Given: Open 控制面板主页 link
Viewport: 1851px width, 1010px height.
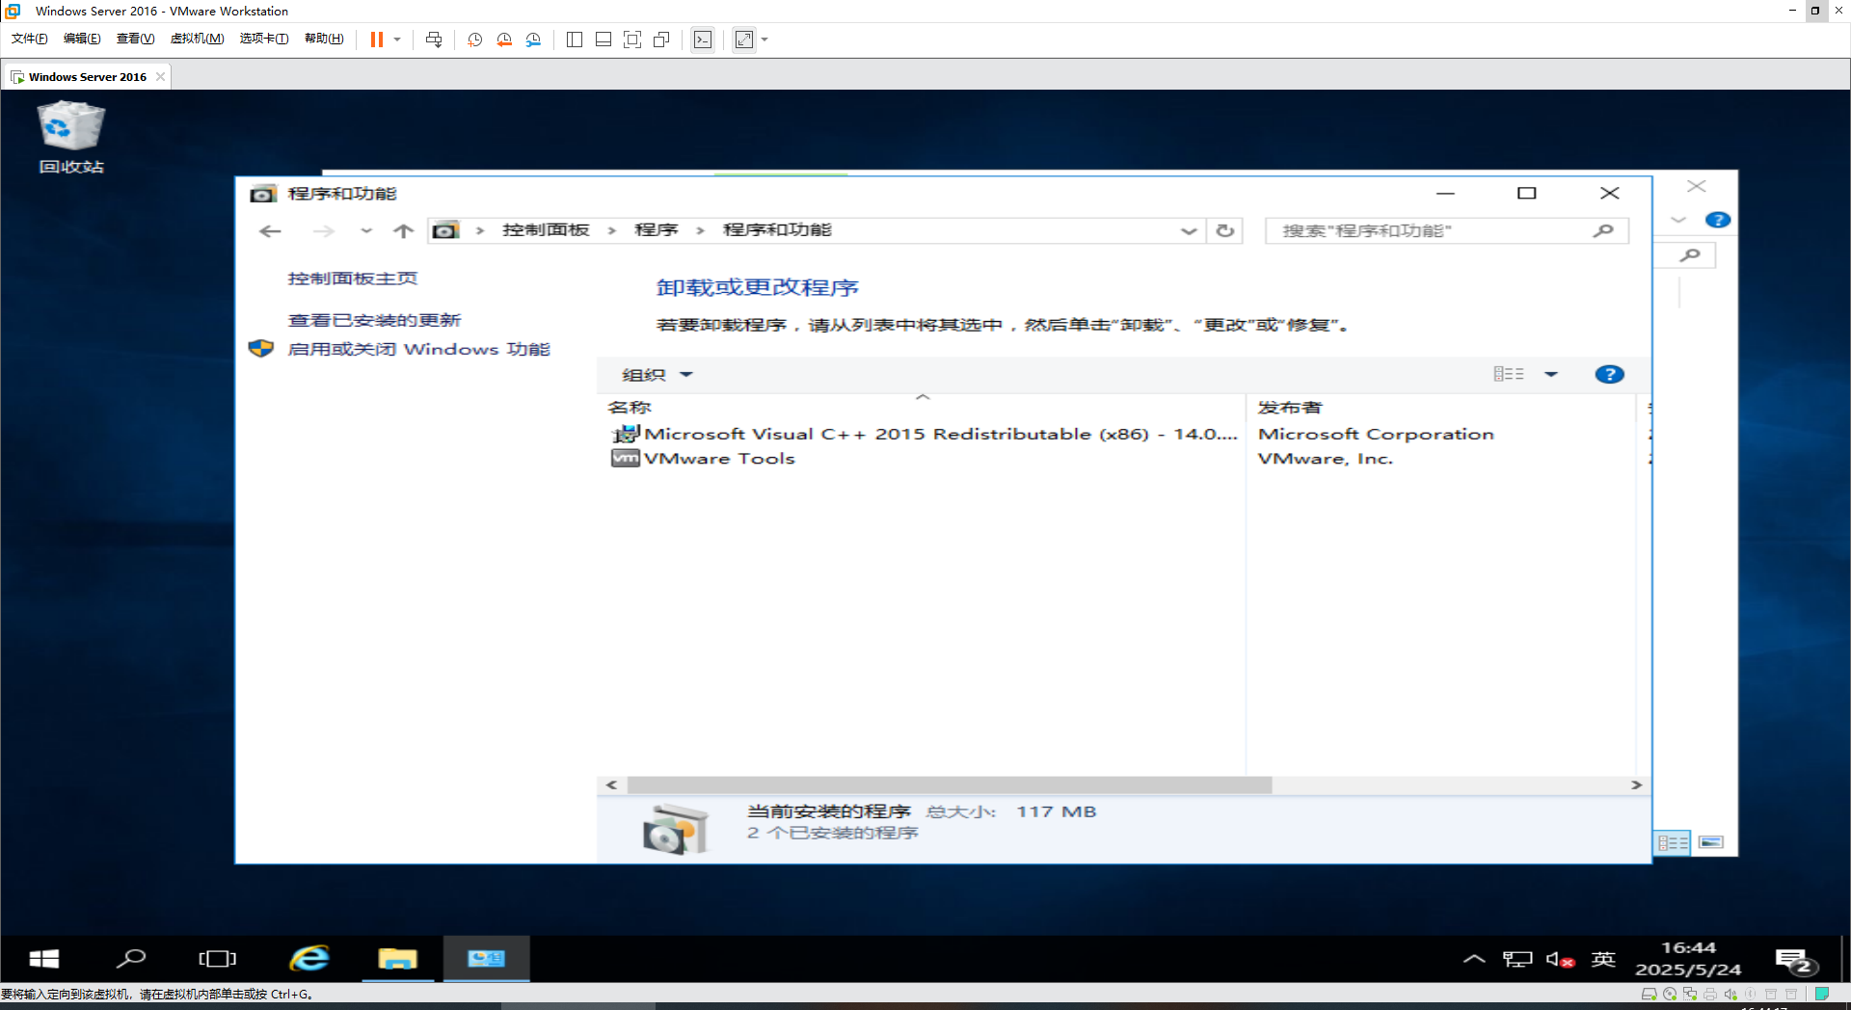Looking at the screenshot, I should pyautogui.click(x=352, y=279).
